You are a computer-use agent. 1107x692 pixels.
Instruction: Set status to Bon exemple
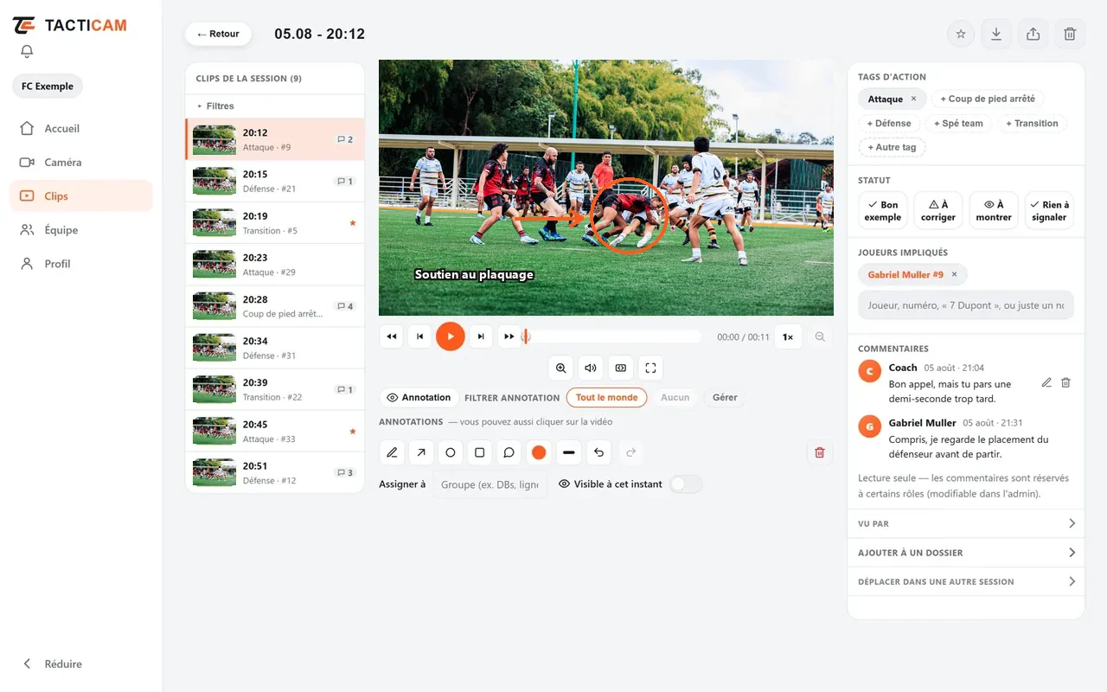click(882, 211)
